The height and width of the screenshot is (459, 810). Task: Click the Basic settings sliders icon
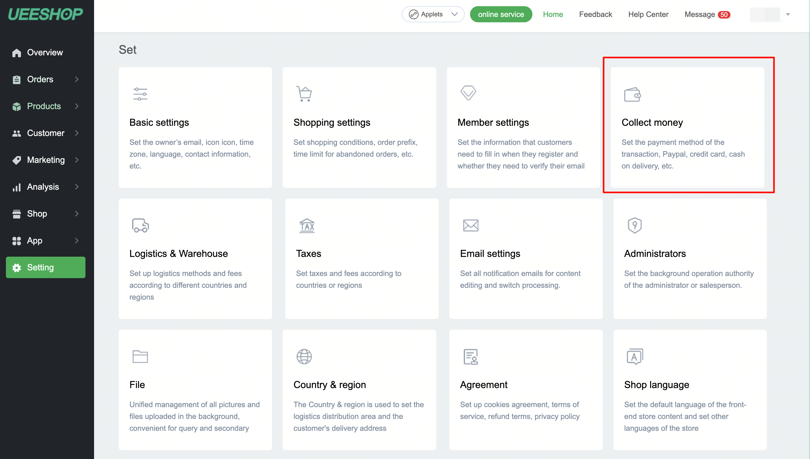(x=140, y=94)
